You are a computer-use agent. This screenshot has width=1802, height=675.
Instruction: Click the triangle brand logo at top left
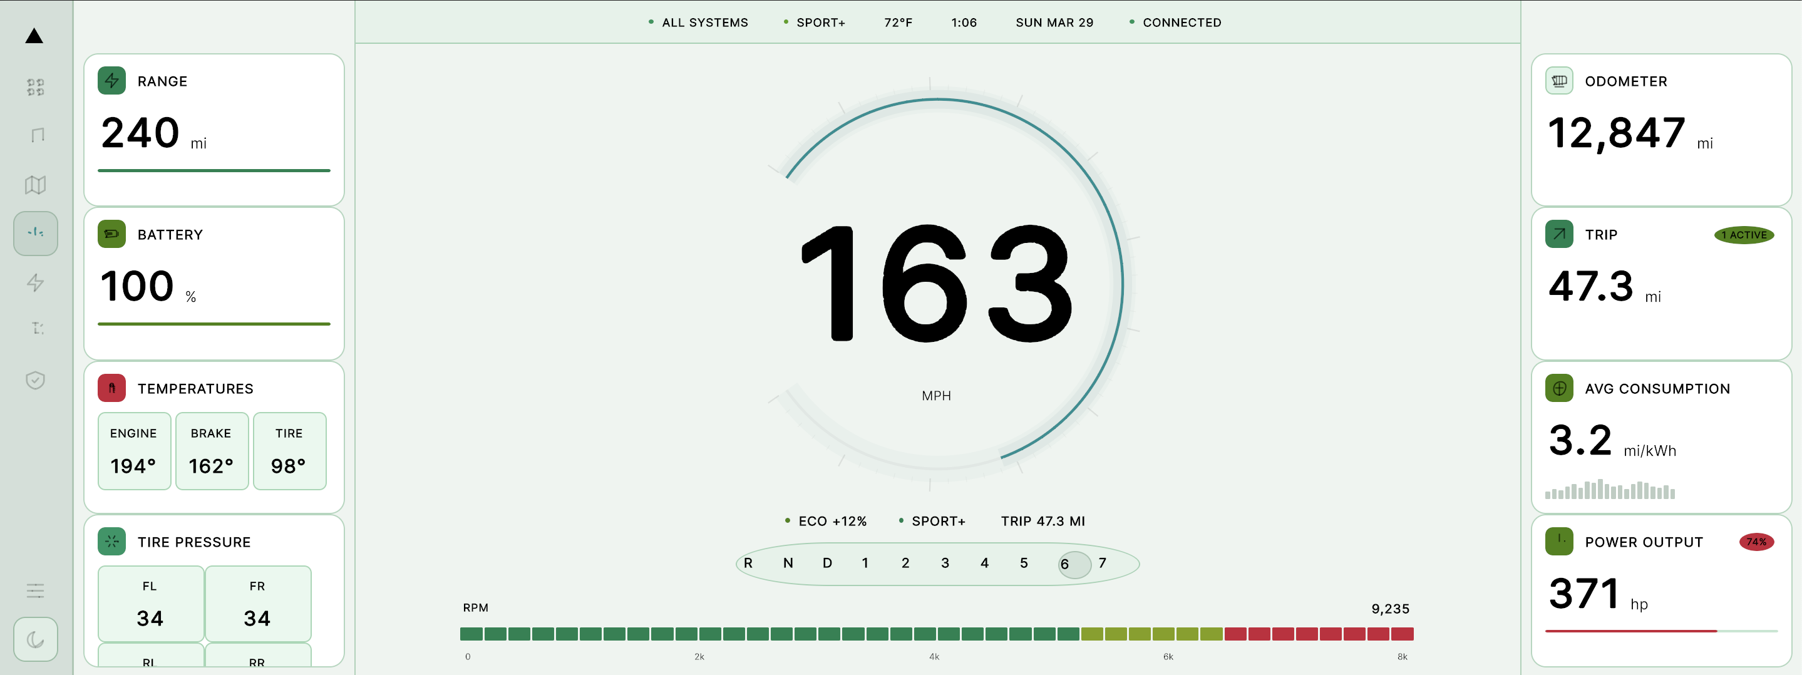(34, 37)
